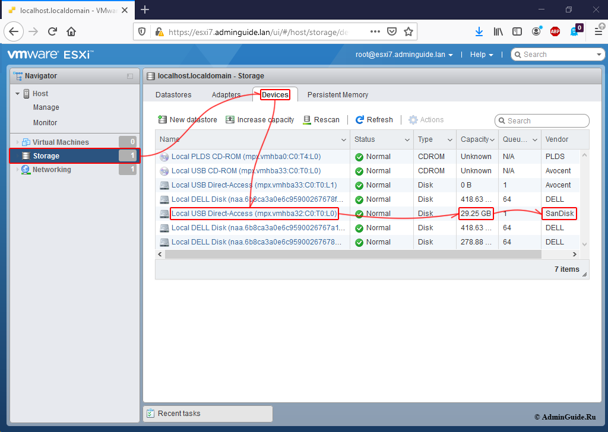The height and width of the screenshot is (432, 608).
Task: Click the Actions gear icon
Action: 413,119
